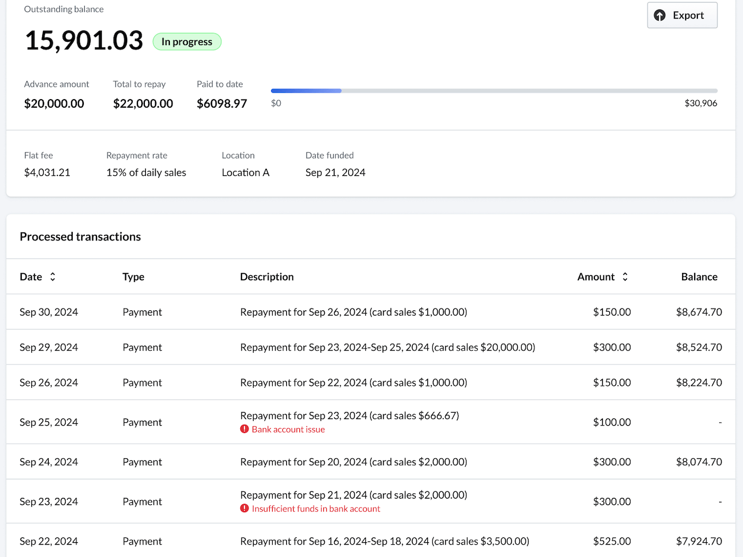Click the $4,031.21 flat fee value
This screenshot has height=557, width=743.
pos(47,172)
